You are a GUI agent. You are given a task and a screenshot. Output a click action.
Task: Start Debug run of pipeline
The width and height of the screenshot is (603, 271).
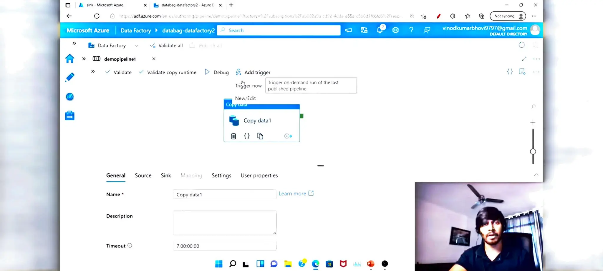[217, 72]
